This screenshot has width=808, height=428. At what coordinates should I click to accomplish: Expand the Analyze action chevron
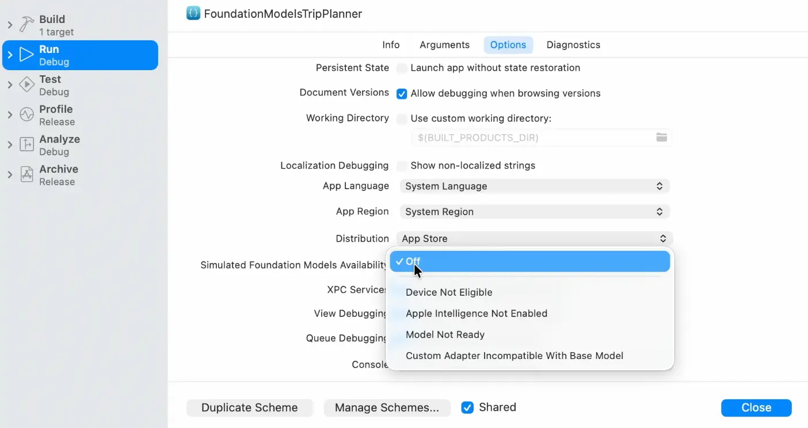pos(10,144)
